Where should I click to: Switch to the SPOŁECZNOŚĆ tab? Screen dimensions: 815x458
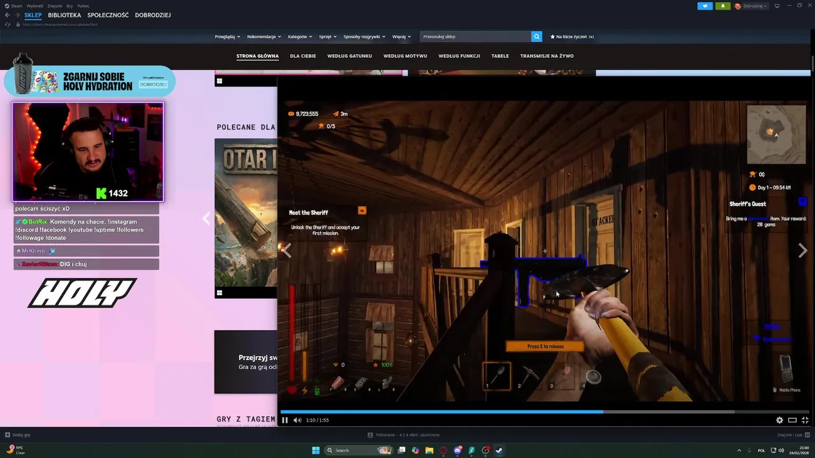click(108, 15)
